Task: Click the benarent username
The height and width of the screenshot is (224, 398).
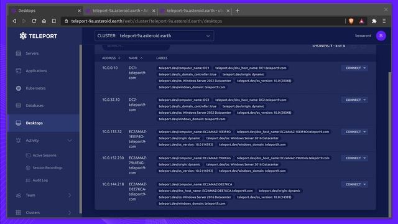Action: [x=363, y=36]
